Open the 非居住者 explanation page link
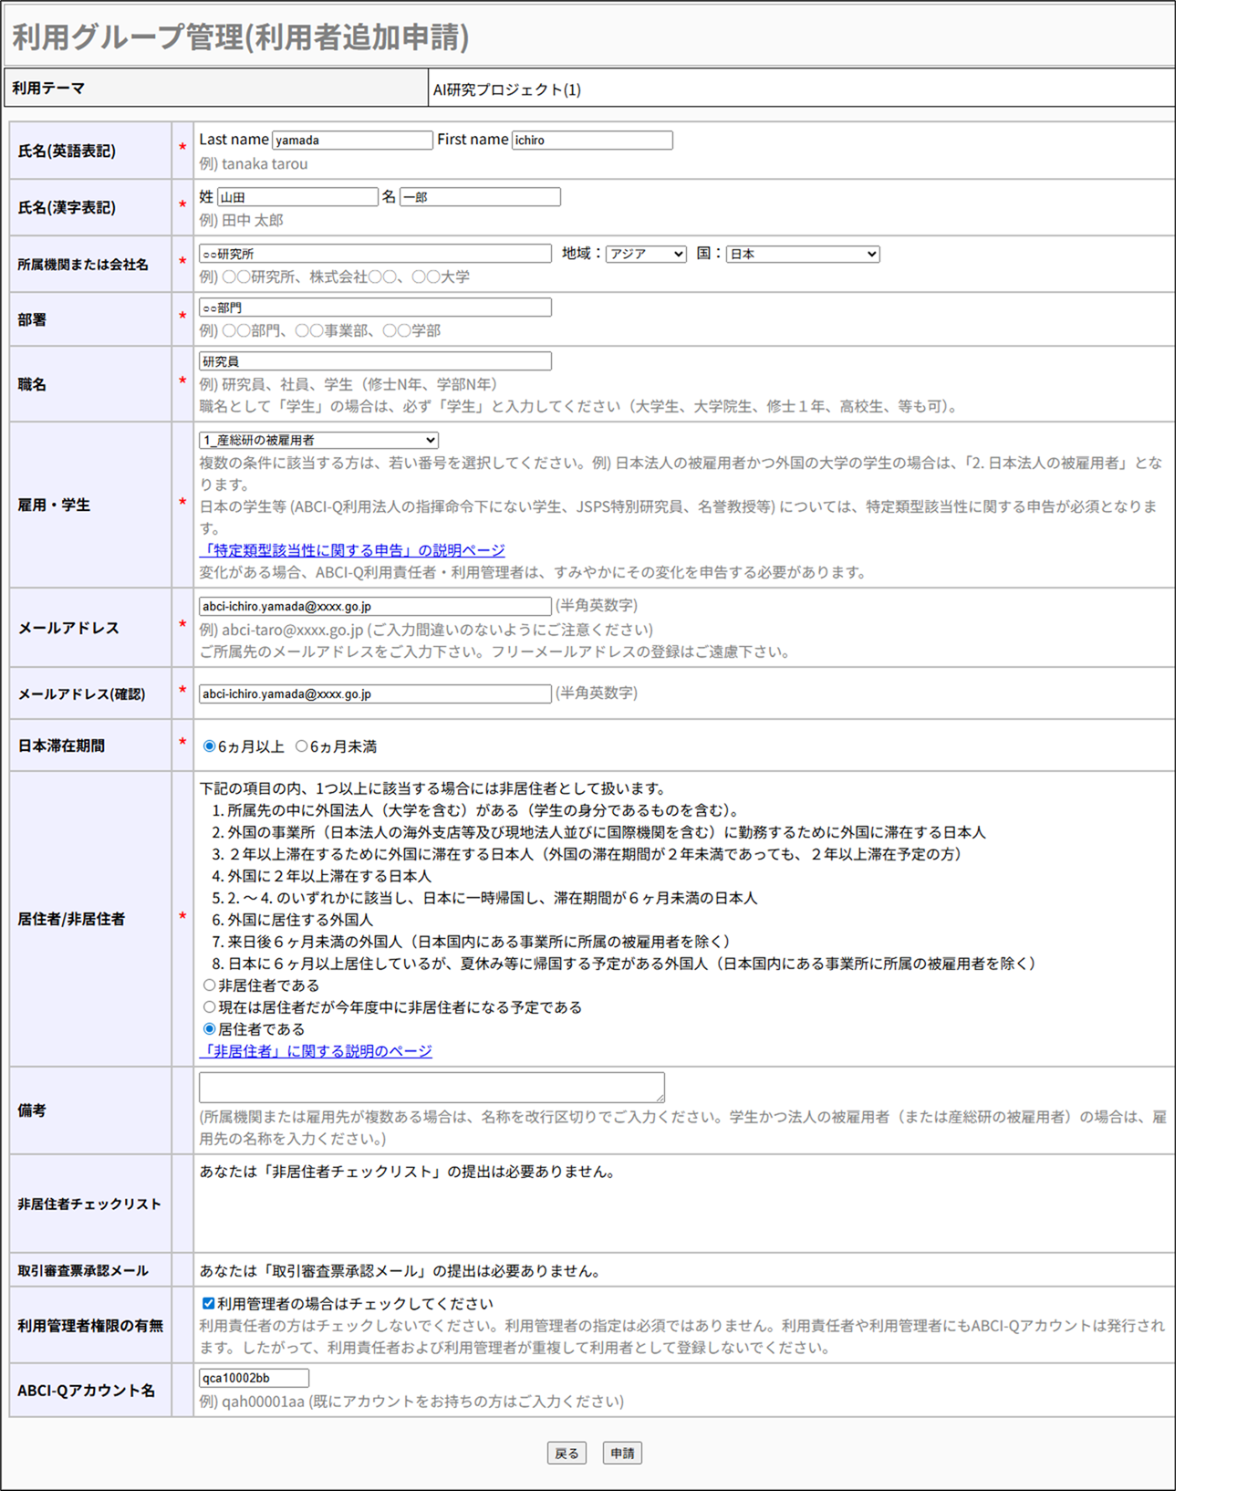The height and width of the screenshot is (1491, 1258). (x=316, y=1051)
